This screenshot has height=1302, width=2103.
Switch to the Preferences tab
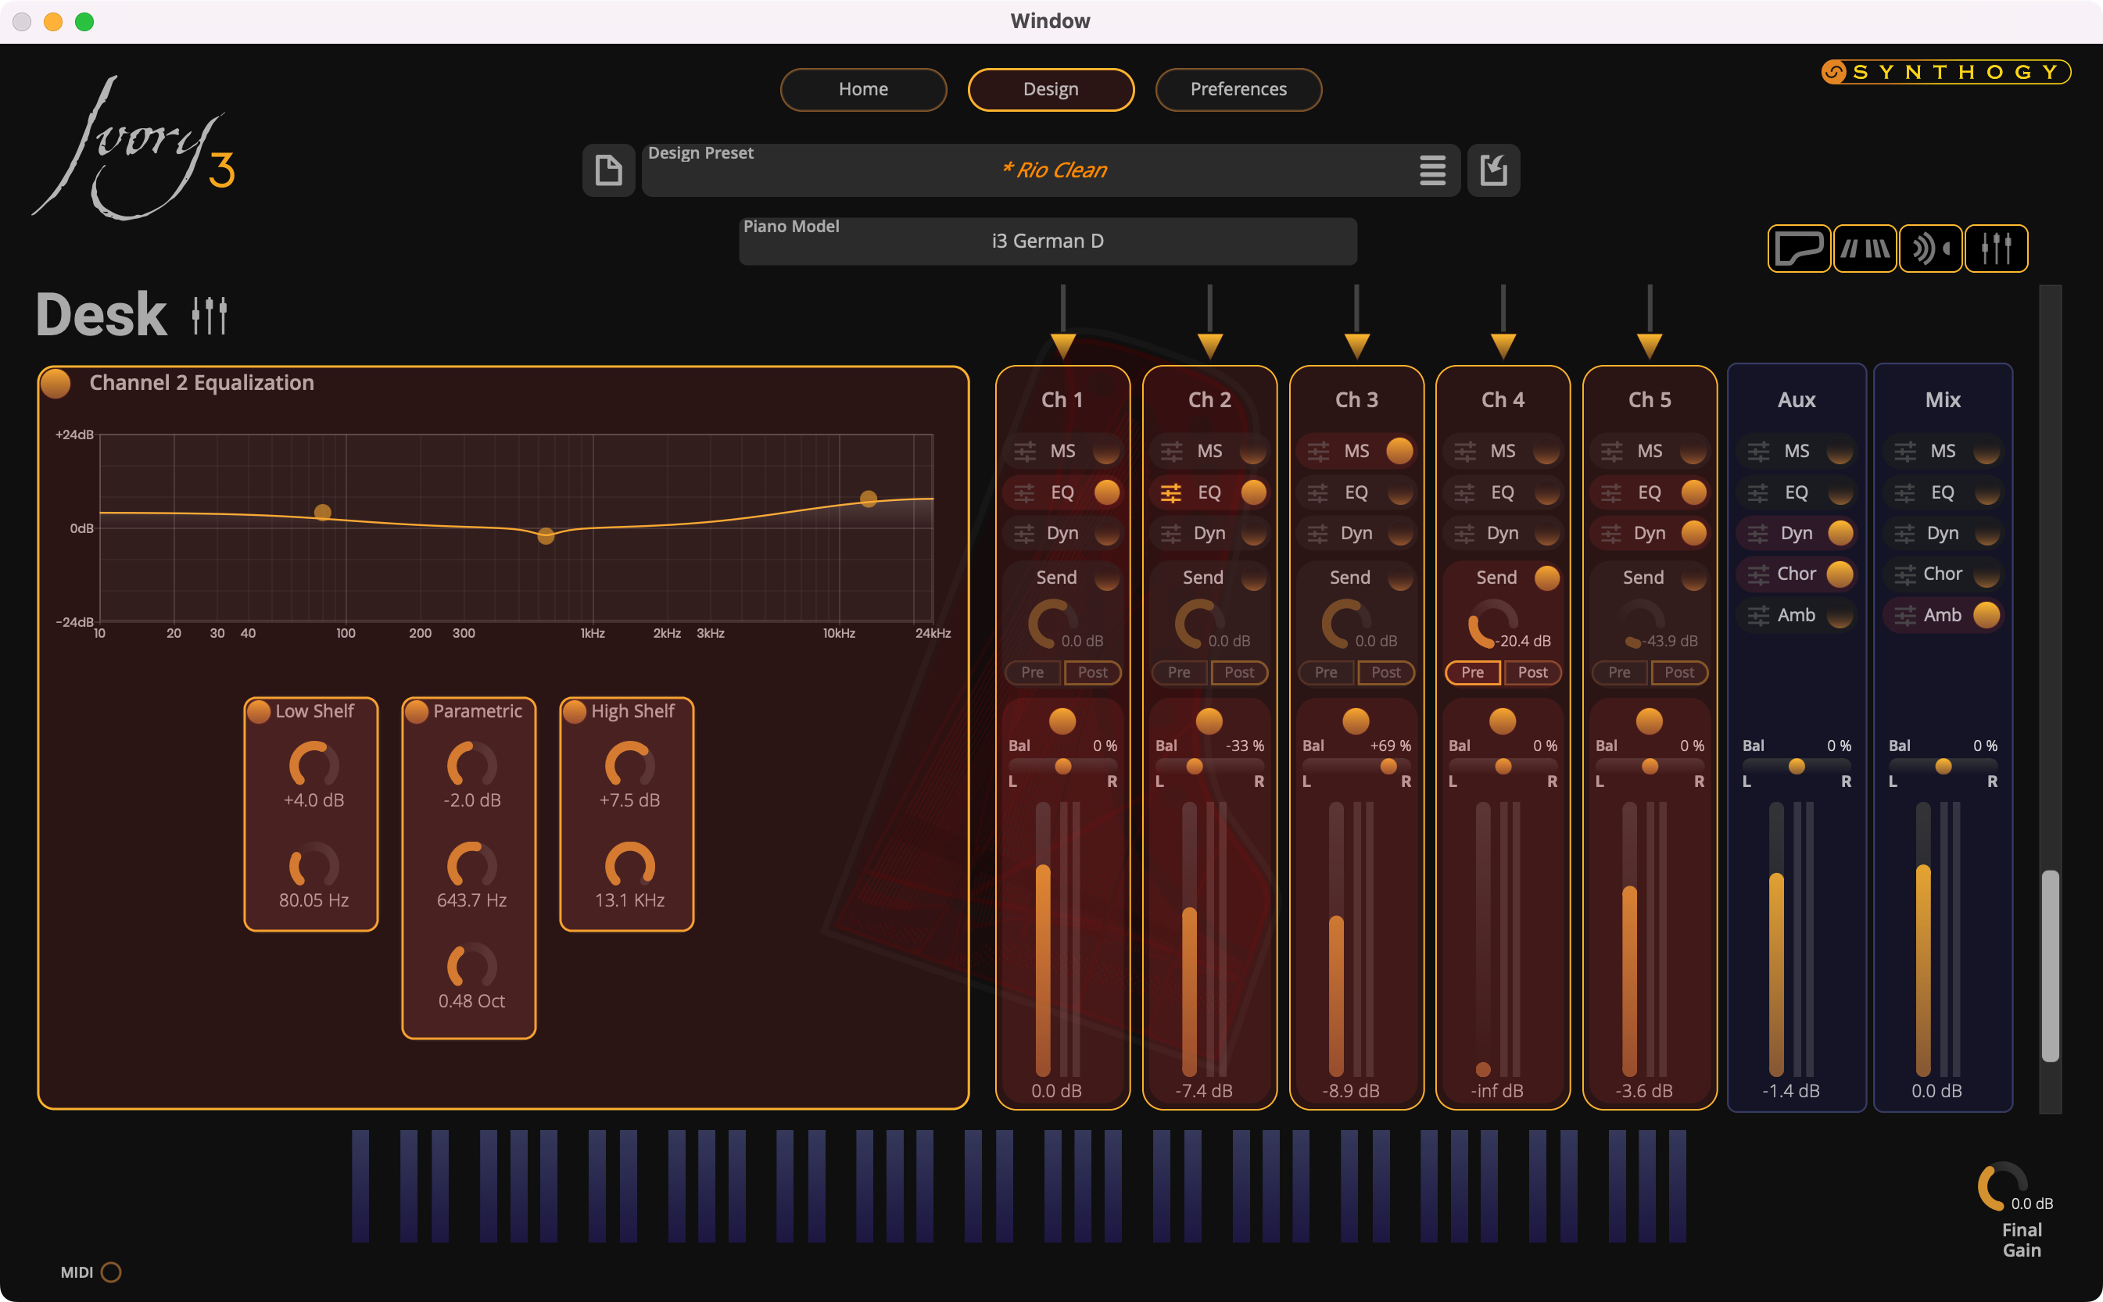1238,90
